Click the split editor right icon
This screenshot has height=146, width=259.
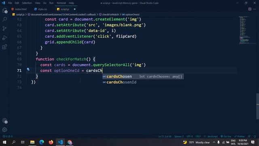(250, 9)
